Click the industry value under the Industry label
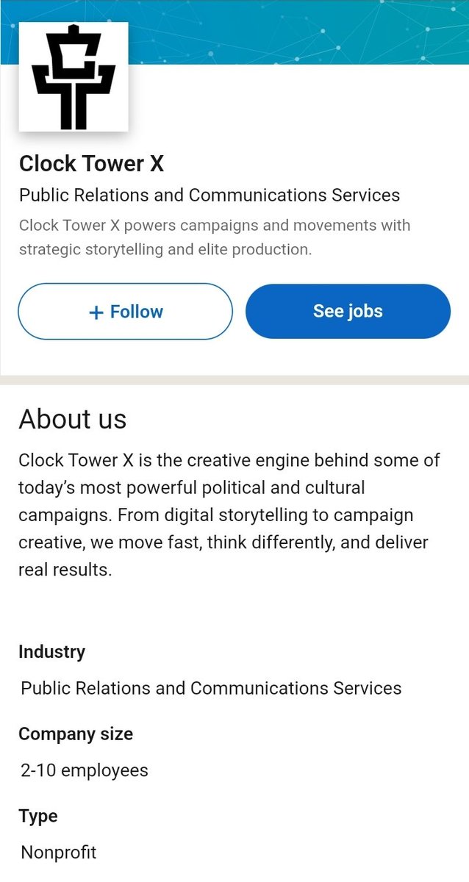This screenshot has width=469, height=882. point(211,689)
